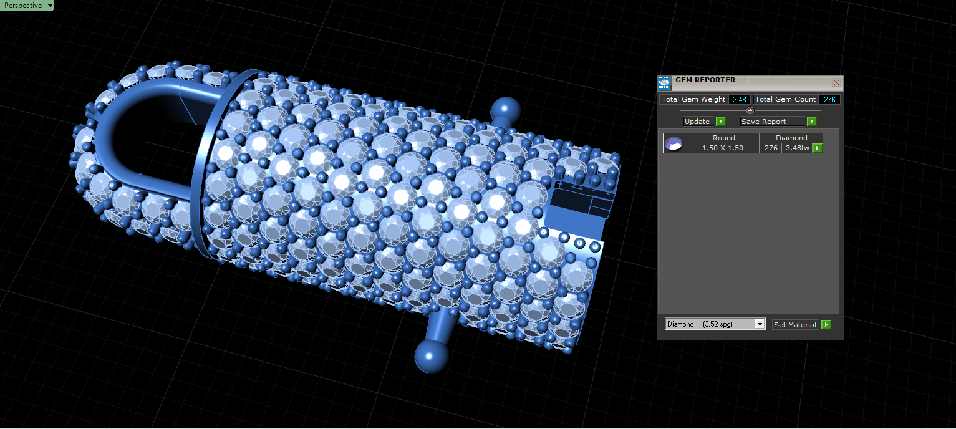Click the Gem Reporter panel icon
The height and width of the screenshot is (429, 956).
click(x=664, y=83)
